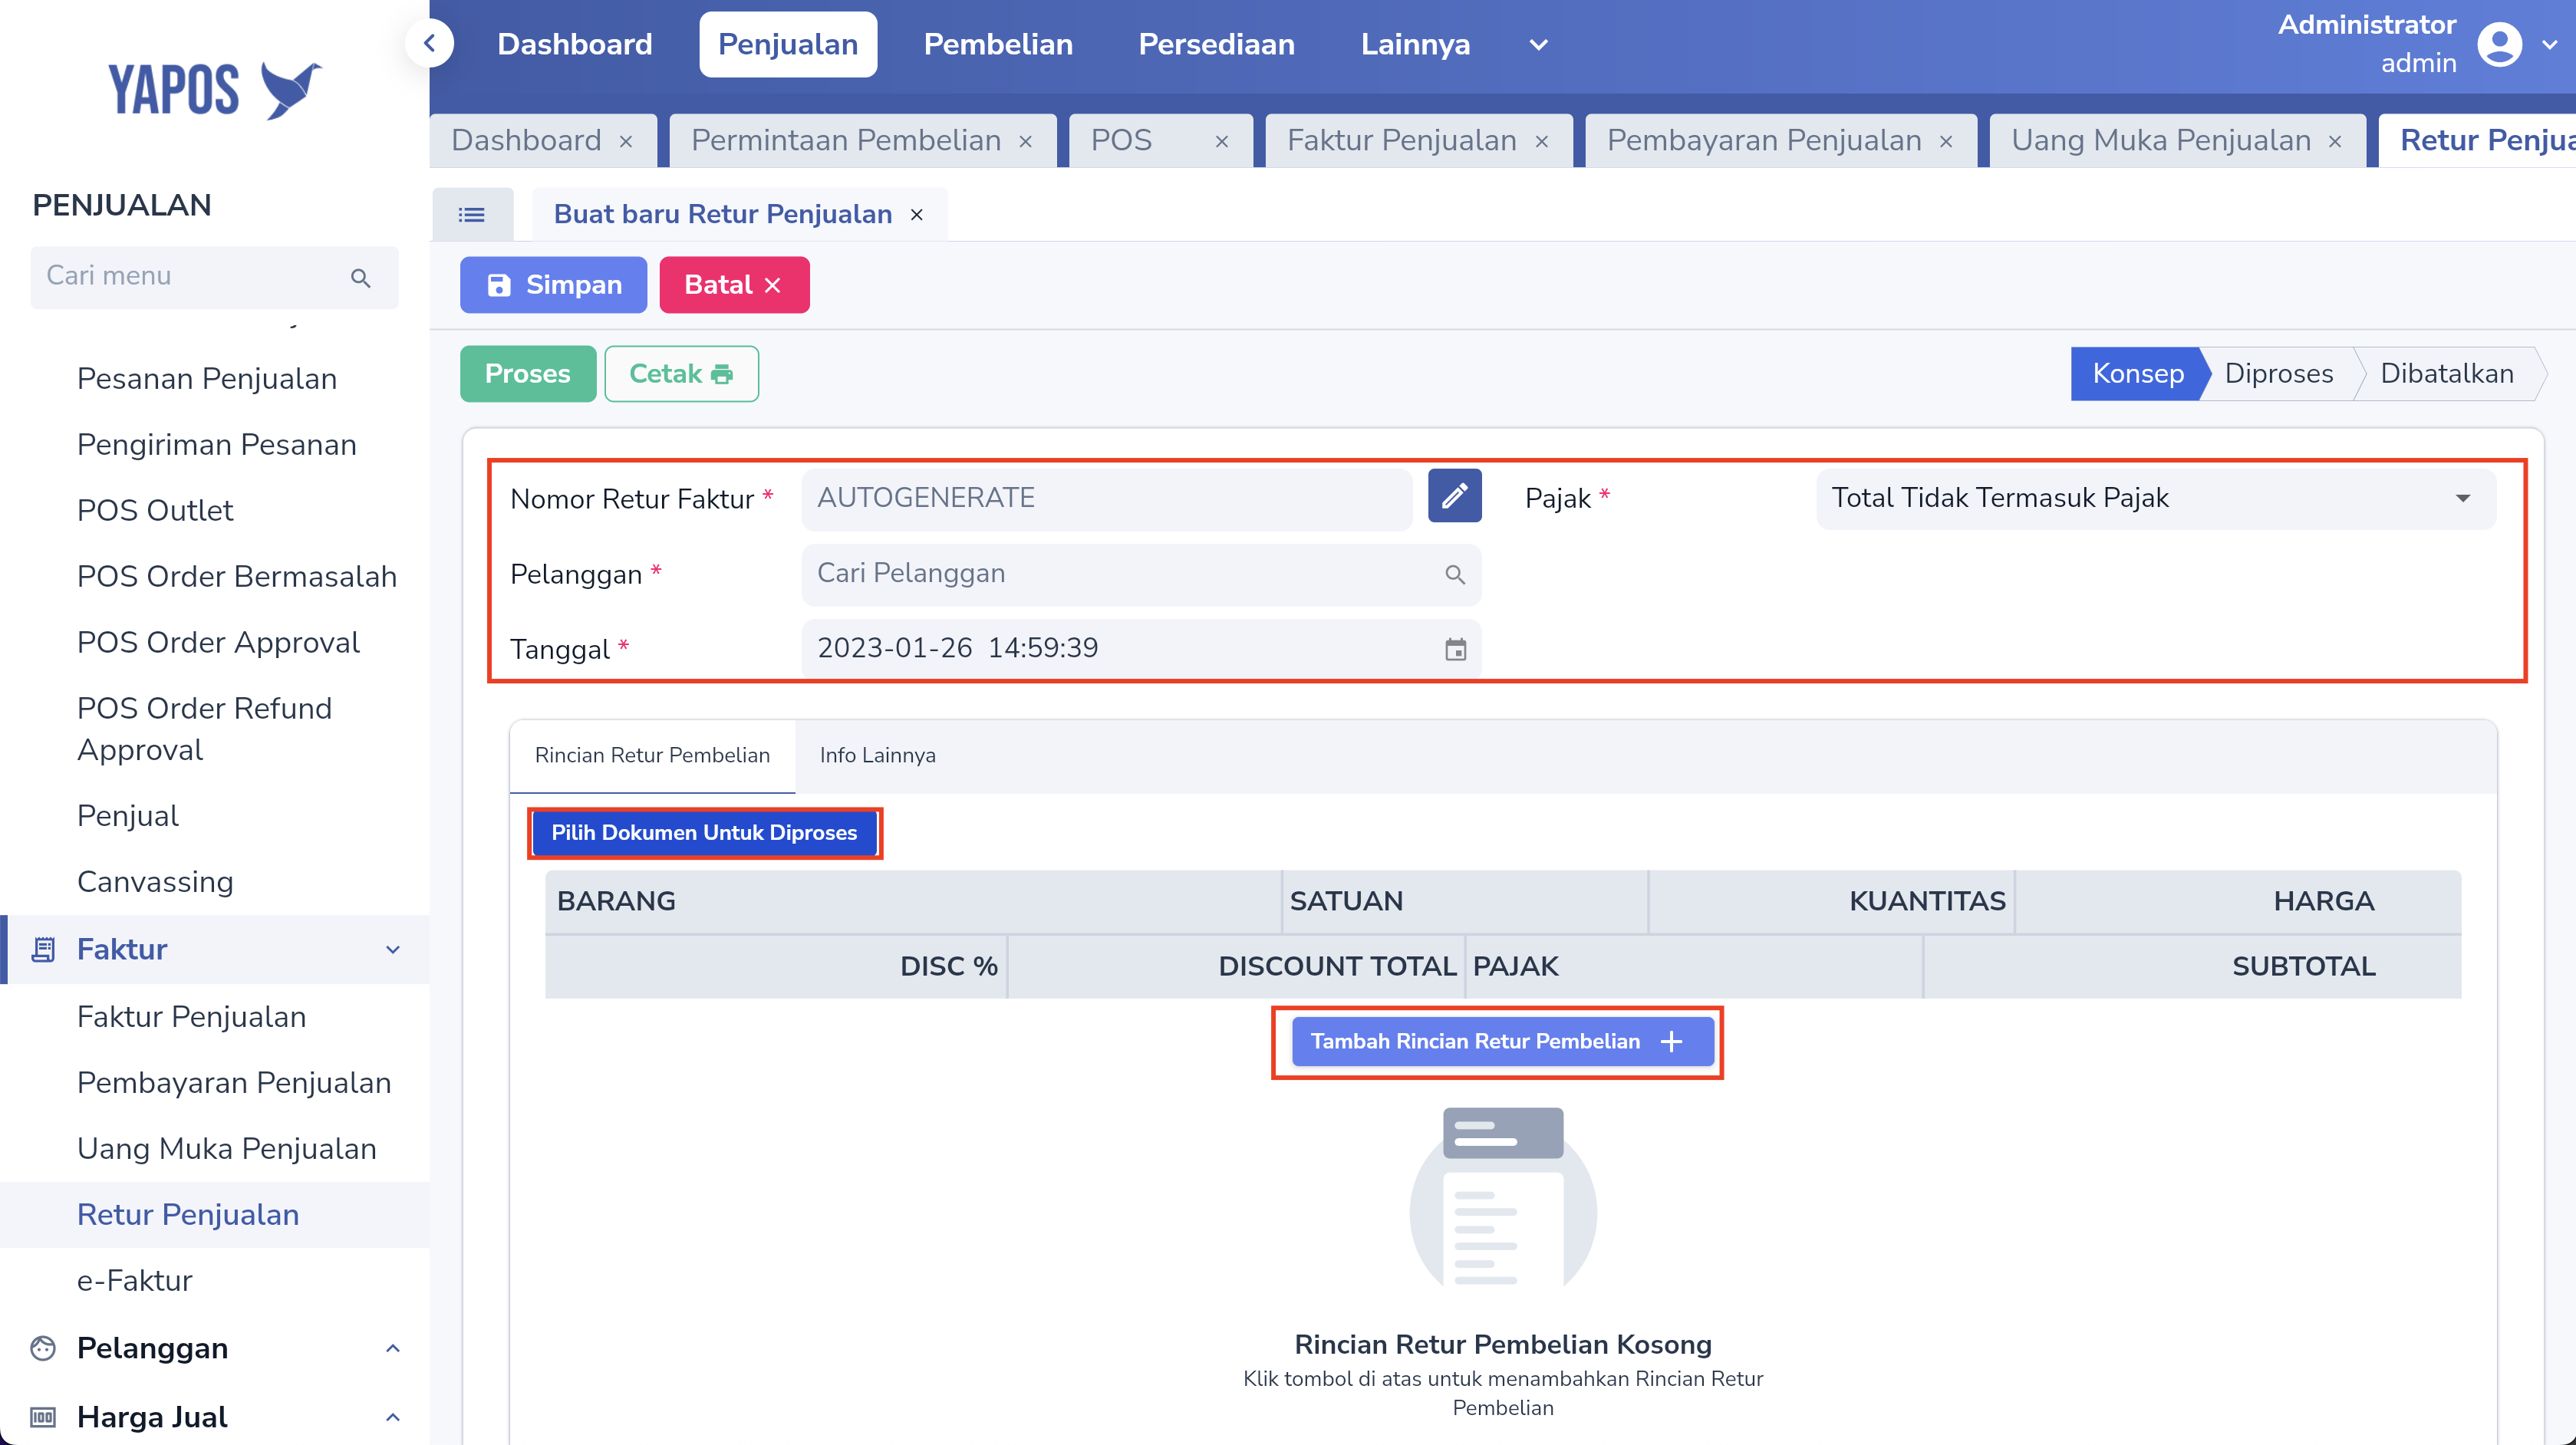Open Canvassing in sidebar
Viewport: 2576px width, 1445px height.
point(155,882)
